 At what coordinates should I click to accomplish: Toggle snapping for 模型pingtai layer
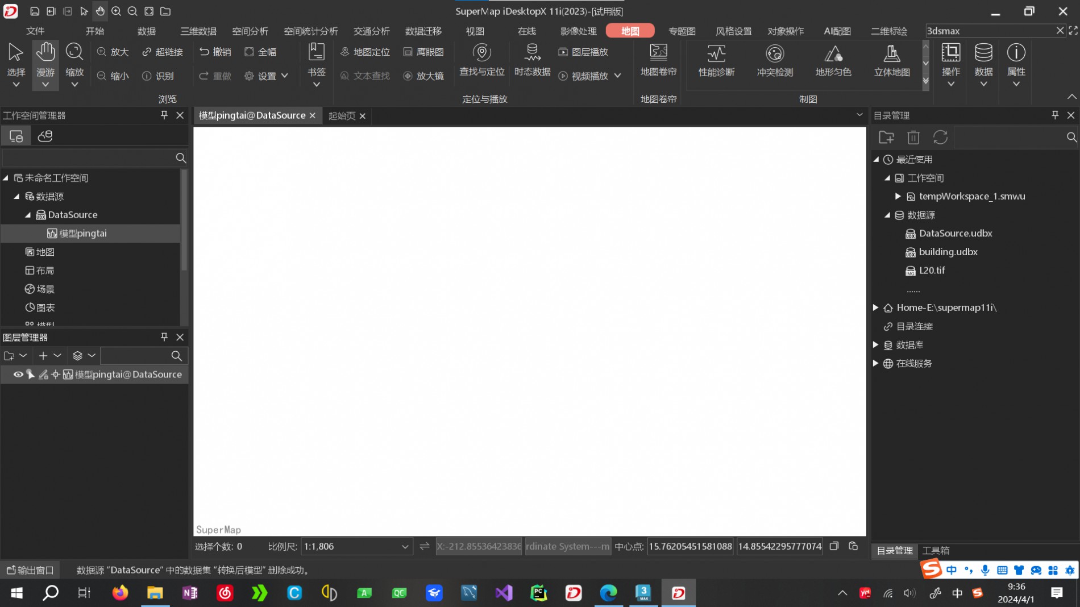56,374
